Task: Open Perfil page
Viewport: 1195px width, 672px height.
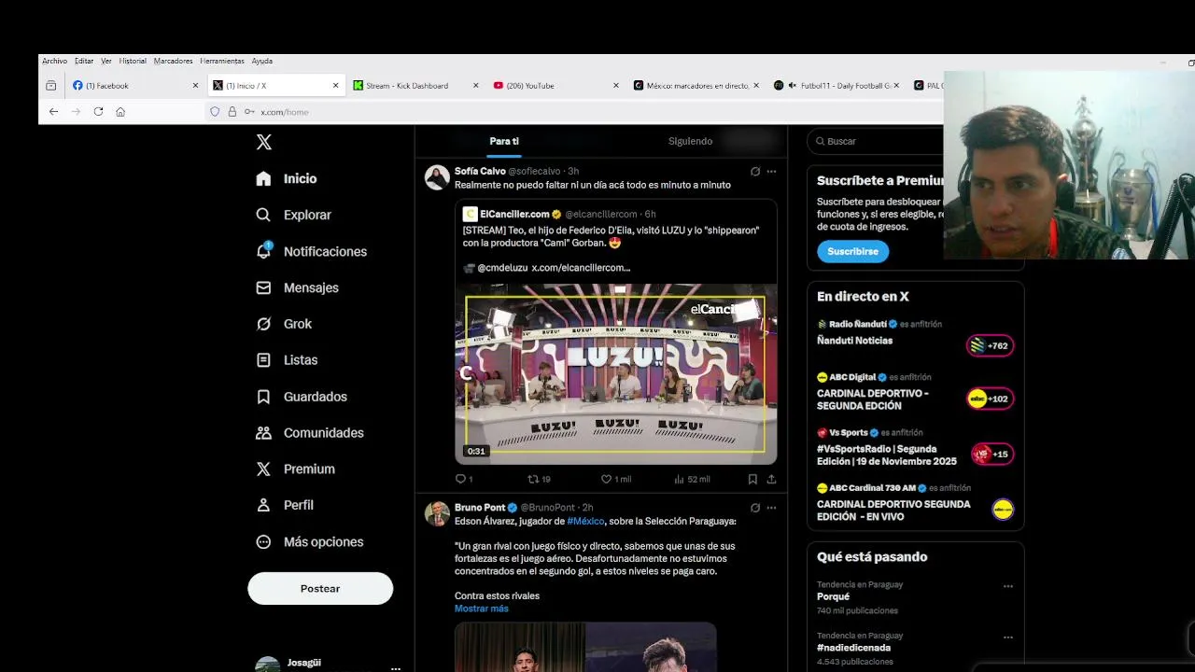Action: [285, 505]
